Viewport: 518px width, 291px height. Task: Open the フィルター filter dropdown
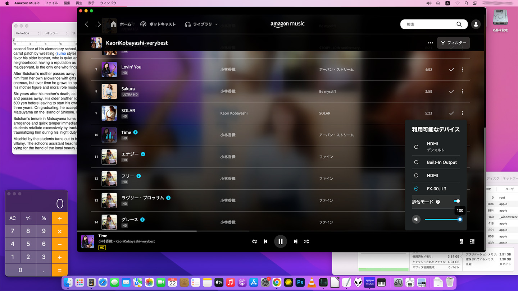453,43
